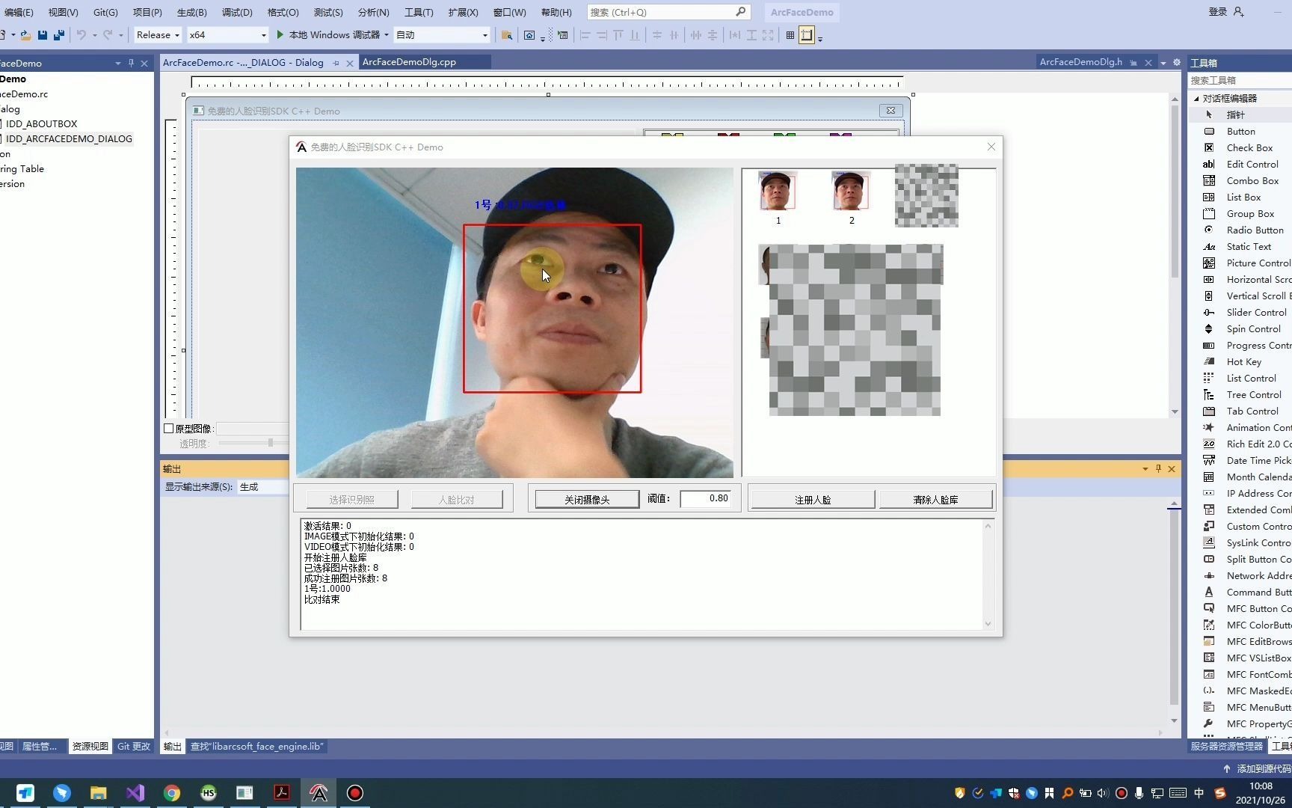
Task: Click the 关闭摄像头 button
Action: (x=587, y=499)
